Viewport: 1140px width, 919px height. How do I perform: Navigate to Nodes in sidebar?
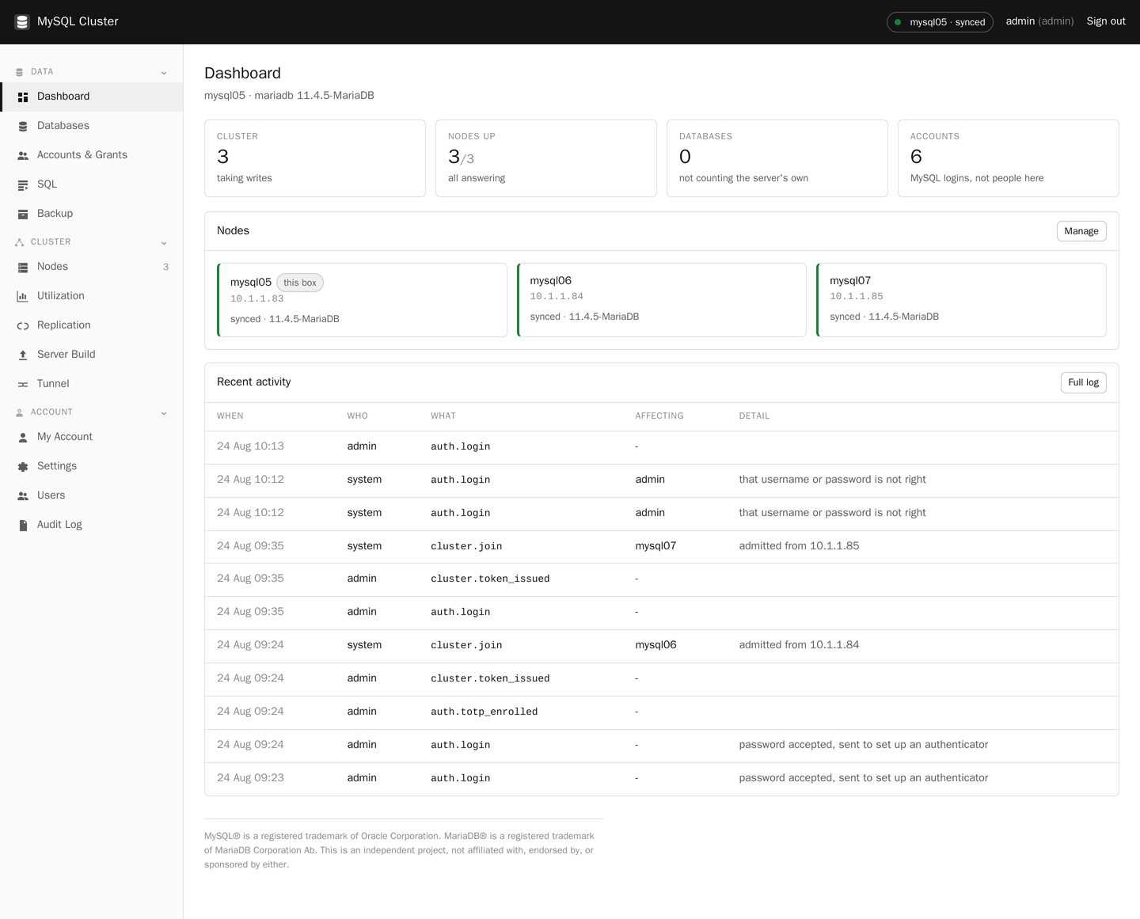[92, 267]
